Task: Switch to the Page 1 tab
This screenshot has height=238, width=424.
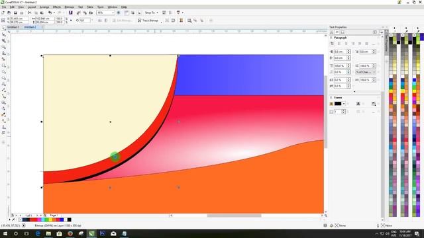Action: coord(54,216)
